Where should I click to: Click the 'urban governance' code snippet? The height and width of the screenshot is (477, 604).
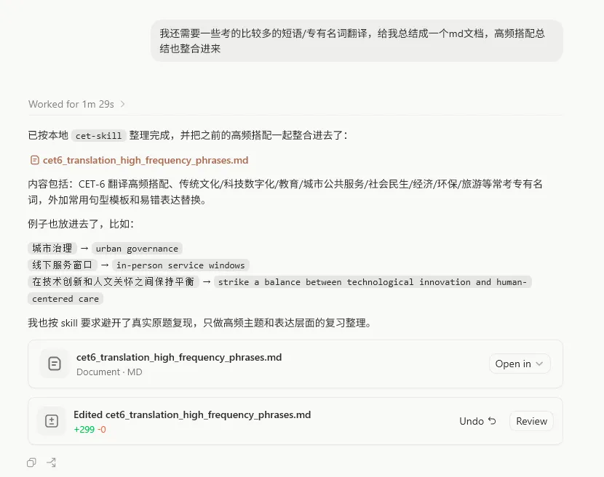point(137,249)
